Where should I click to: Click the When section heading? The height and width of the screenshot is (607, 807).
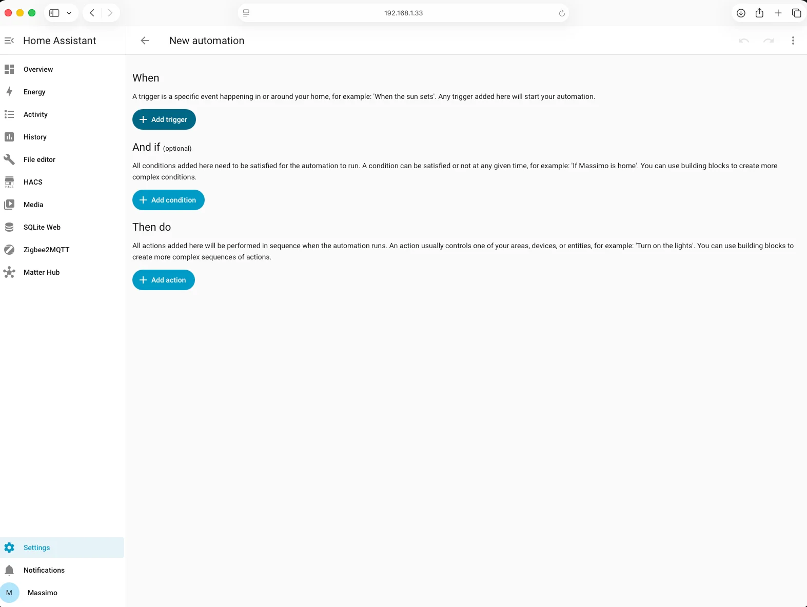click(146, 78)
